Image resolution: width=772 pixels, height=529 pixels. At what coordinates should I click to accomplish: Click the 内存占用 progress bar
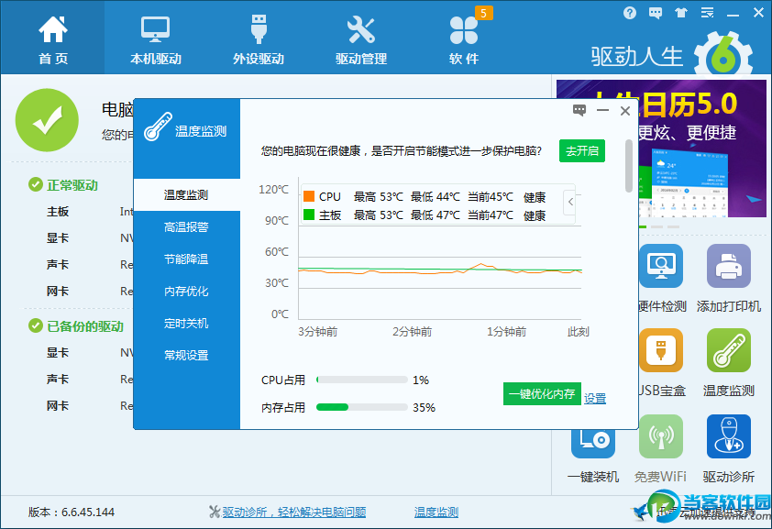coord(362,407)
